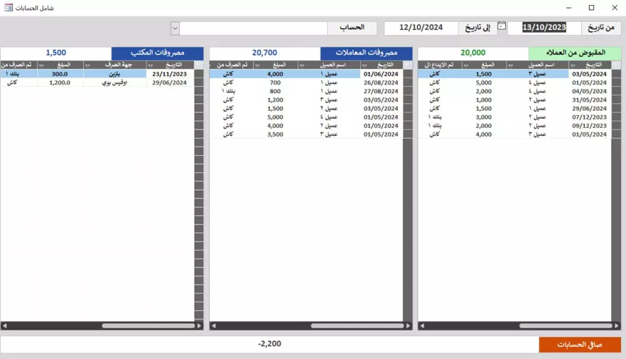The image size is (626, 359).
Task: Open جهة الصرف filter arrow in مصروفات المكتب
Action: pos(88,66)
